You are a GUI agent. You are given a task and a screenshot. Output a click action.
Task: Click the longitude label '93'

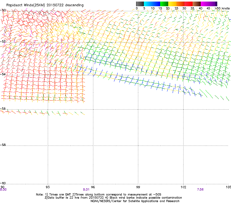[48, 187]
